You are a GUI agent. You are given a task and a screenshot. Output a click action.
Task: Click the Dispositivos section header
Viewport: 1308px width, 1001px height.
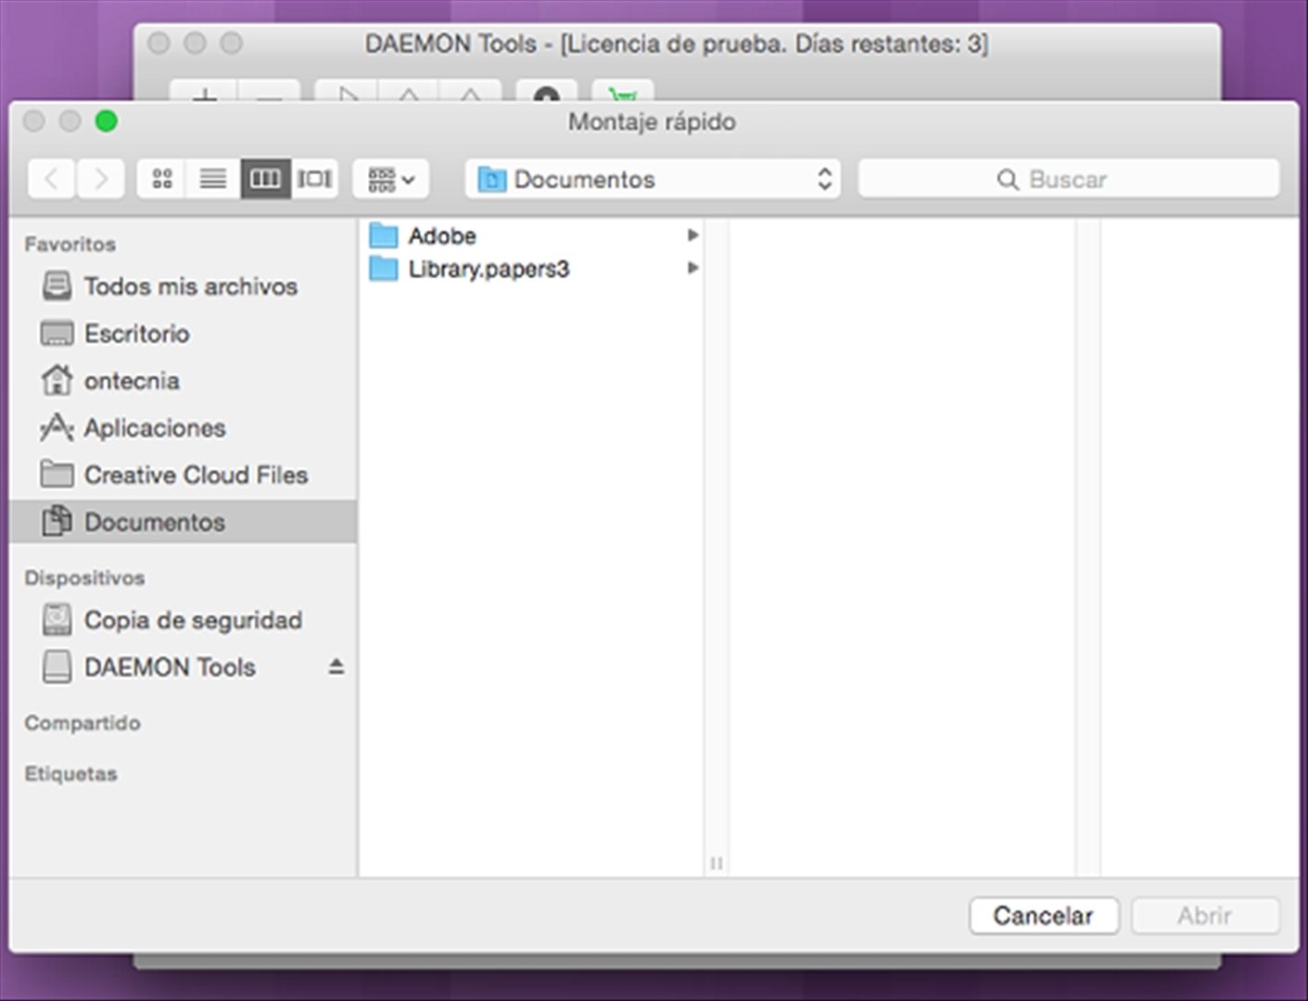pos(84,578)
